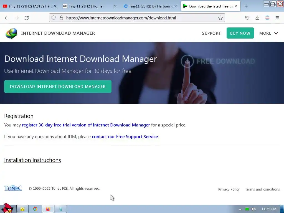Click the INTERNET DOWNLOAD MANAGER site title
The width and height of the screenshot is (284, 213).
(x=58, y=33)
